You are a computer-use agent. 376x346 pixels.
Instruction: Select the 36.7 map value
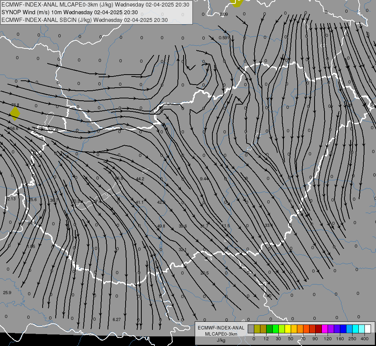(54, 200)
